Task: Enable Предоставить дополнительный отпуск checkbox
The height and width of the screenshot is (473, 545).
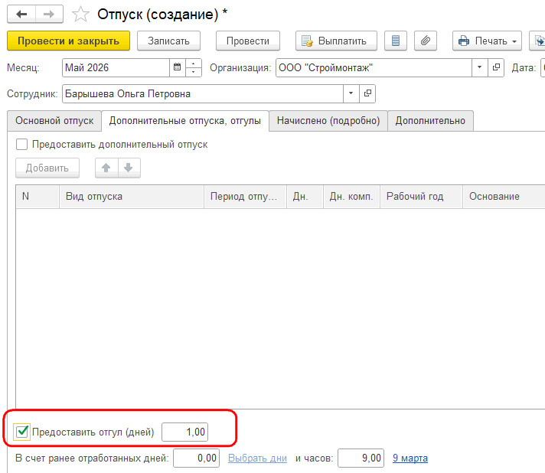Action: [21, 144]
